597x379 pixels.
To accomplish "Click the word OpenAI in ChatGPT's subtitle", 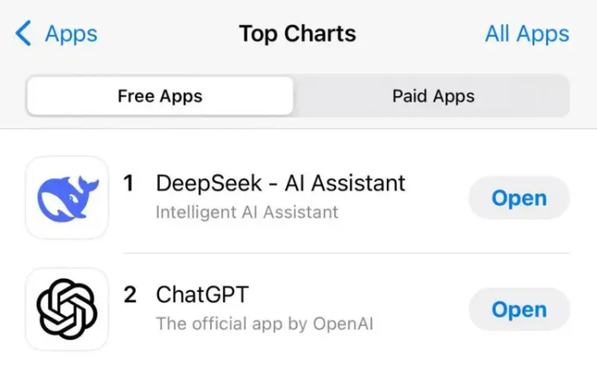I will pyautogui.click(x=342, y=324).
